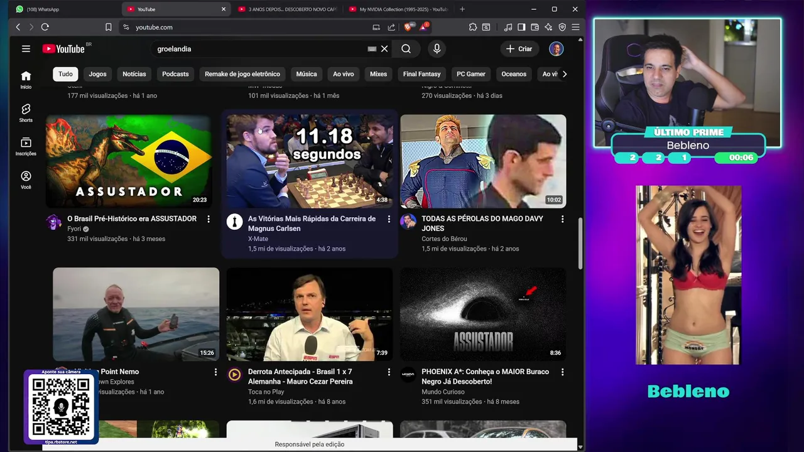Go back in browser
The height and width of the screenshot is (452, 804).
tap(18, 27)
